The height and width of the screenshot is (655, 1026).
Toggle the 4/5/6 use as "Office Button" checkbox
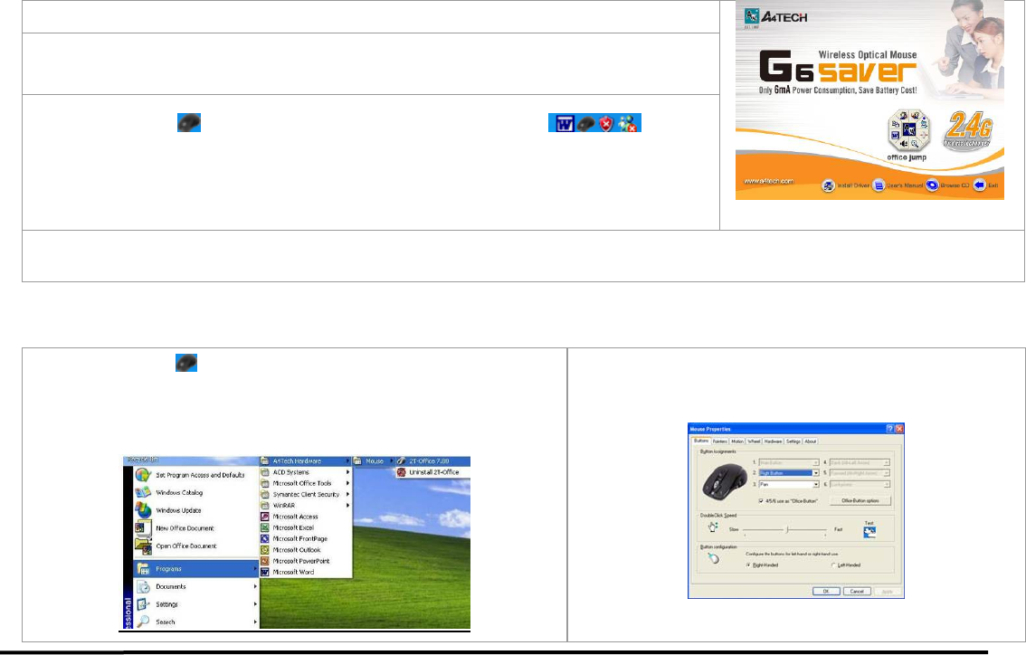tap(761, 500)
